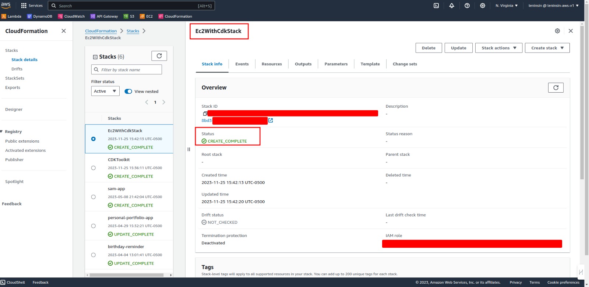Click the stacks list horizontal scrollbar
This screenshot has height=287, width=589.
click(127, 275)
